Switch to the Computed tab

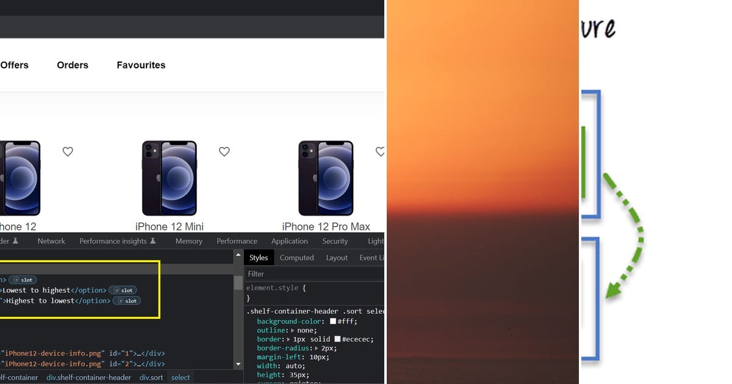(296, 257)
